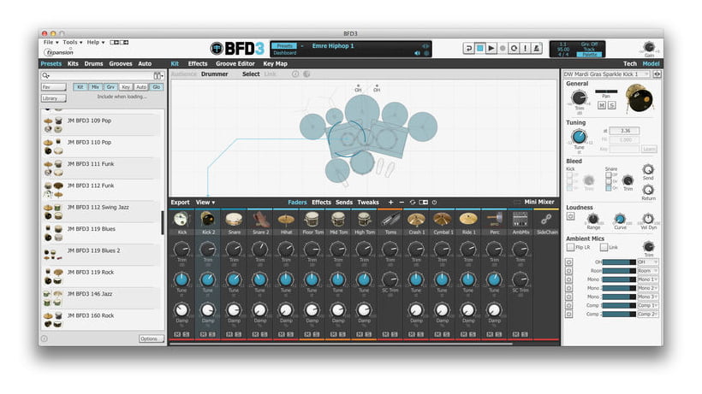Select the JM BFD3 112 Swing Jazz preset
702x394 pixels.
click(x=101, y=211)
